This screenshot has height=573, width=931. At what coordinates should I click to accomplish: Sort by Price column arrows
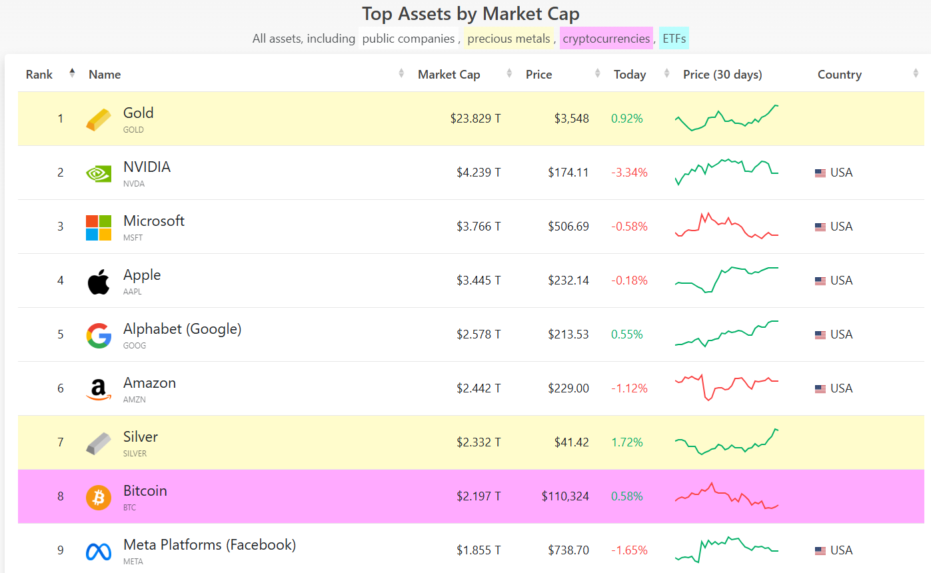tap(597, 73)
